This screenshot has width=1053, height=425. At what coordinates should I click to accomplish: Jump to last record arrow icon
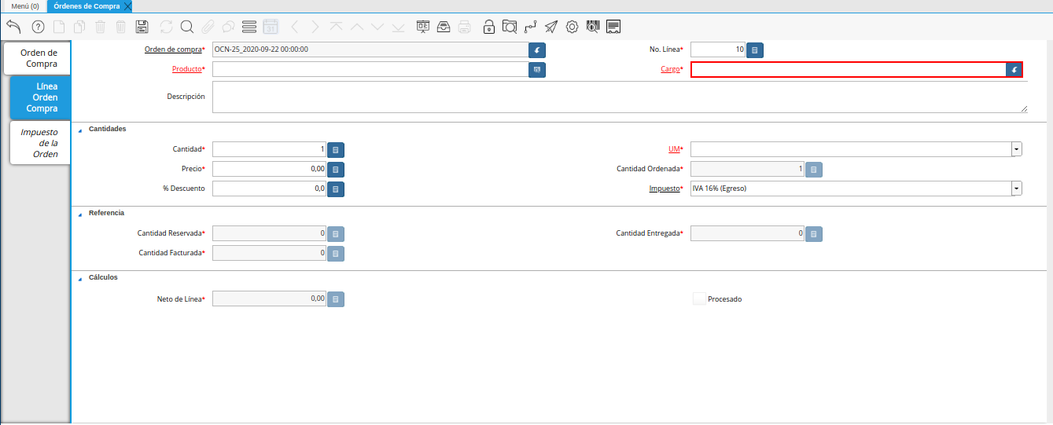click(x=398, y=27)
